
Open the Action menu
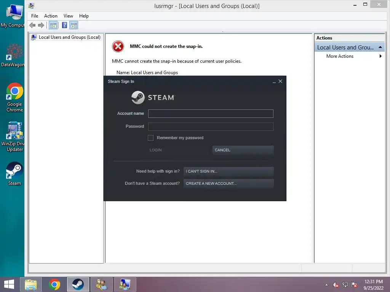point(51,16)
